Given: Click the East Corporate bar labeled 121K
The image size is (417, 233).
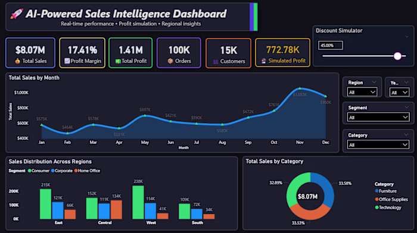Looking at the screenshot, I should click(x=58, y=210).
